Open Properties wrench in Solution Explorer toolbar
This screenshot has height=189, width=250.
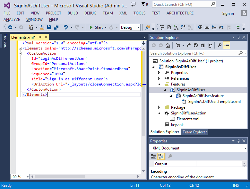coord(220,46)
